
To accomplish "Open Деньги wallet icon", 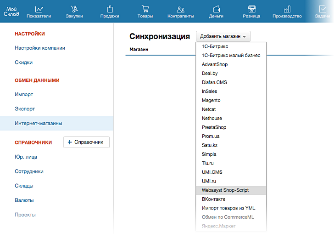I will (216, 9).
